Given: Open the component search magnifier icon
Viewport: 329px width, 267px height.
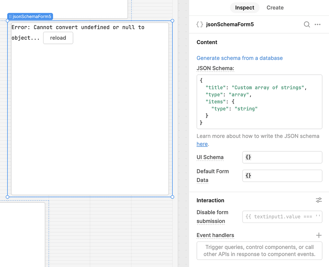Looking at the screenshot, I should [306, 24].
